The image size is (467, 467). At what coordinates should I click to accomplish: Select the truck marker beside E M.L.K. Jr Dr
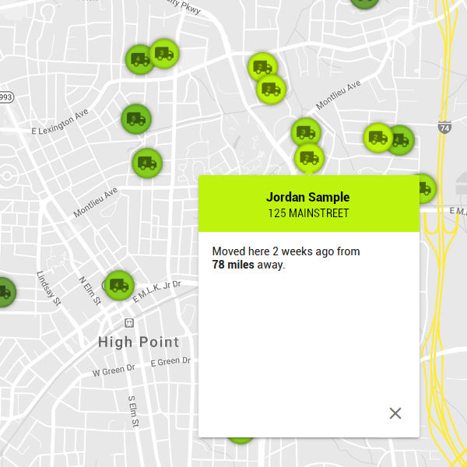coord(118,285)
